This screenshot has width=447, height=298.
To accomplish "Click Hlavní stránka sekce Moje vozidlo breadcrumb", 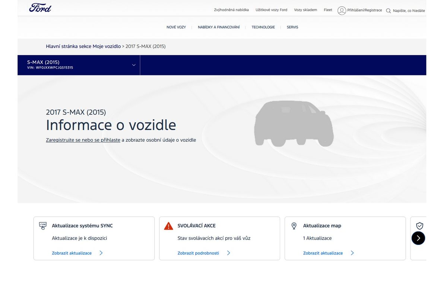I will (83, 46).
